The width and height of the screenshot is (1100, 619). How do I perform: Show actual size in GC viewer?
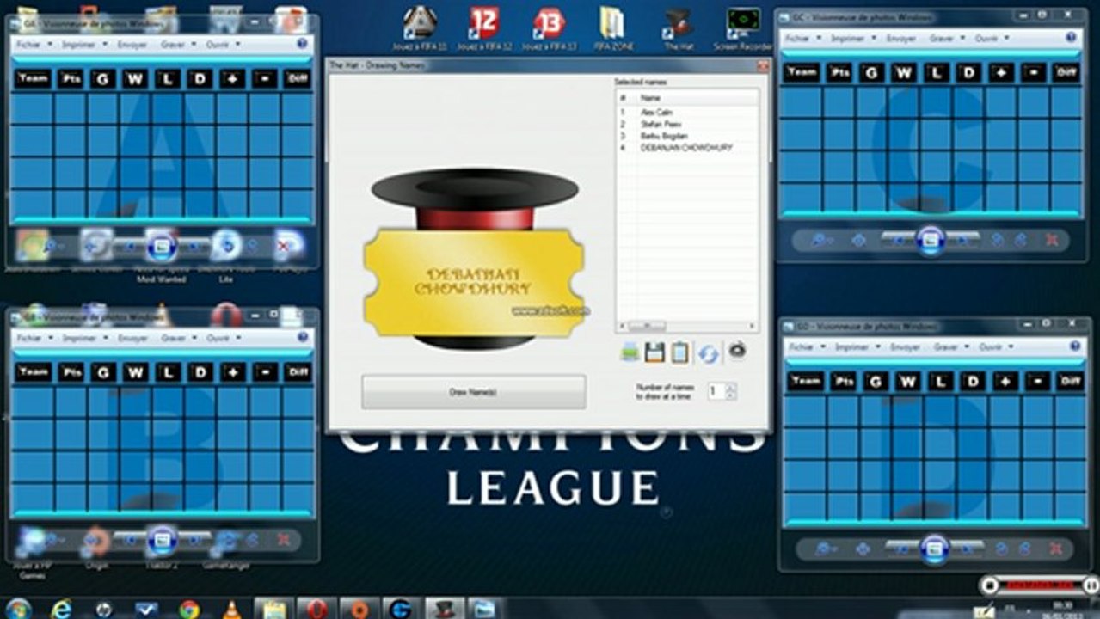(x=858, y=241)
